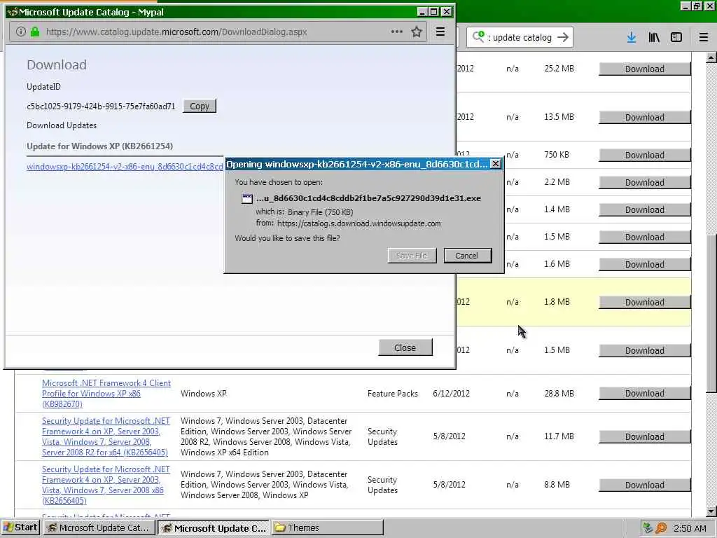Bookmark this page with the star icon
The height and width of the screenshot is (538, 717).
(416, 32)
